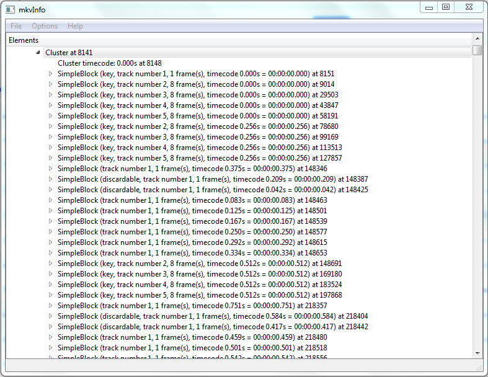Select SimpleBlock track 2 row at 9014
Screen dimensions: 488x377
click(x=196, y=84)
